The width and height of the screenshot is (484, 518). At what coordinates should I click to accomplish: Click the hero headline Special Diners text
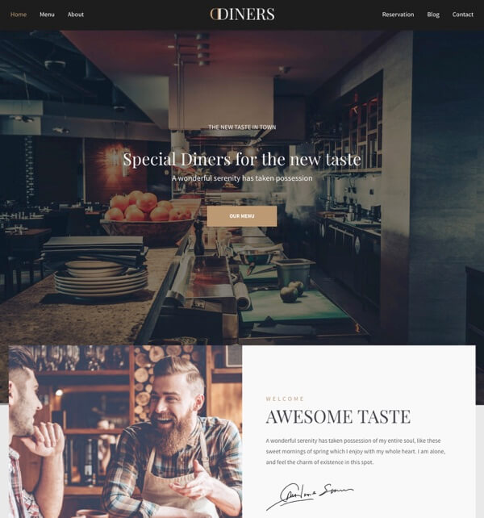(242, 159)
